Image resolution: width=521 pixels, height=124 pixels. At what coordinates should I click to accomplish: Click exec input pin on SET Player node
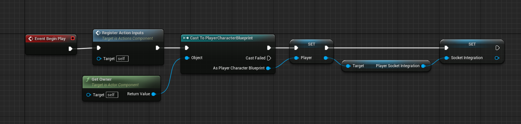click(296, 48)
